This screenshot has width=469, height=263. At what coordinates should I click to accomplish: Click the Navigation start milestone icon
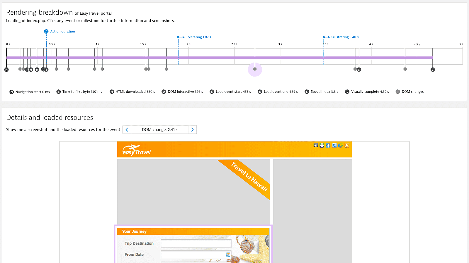click(x=6, y=69)
